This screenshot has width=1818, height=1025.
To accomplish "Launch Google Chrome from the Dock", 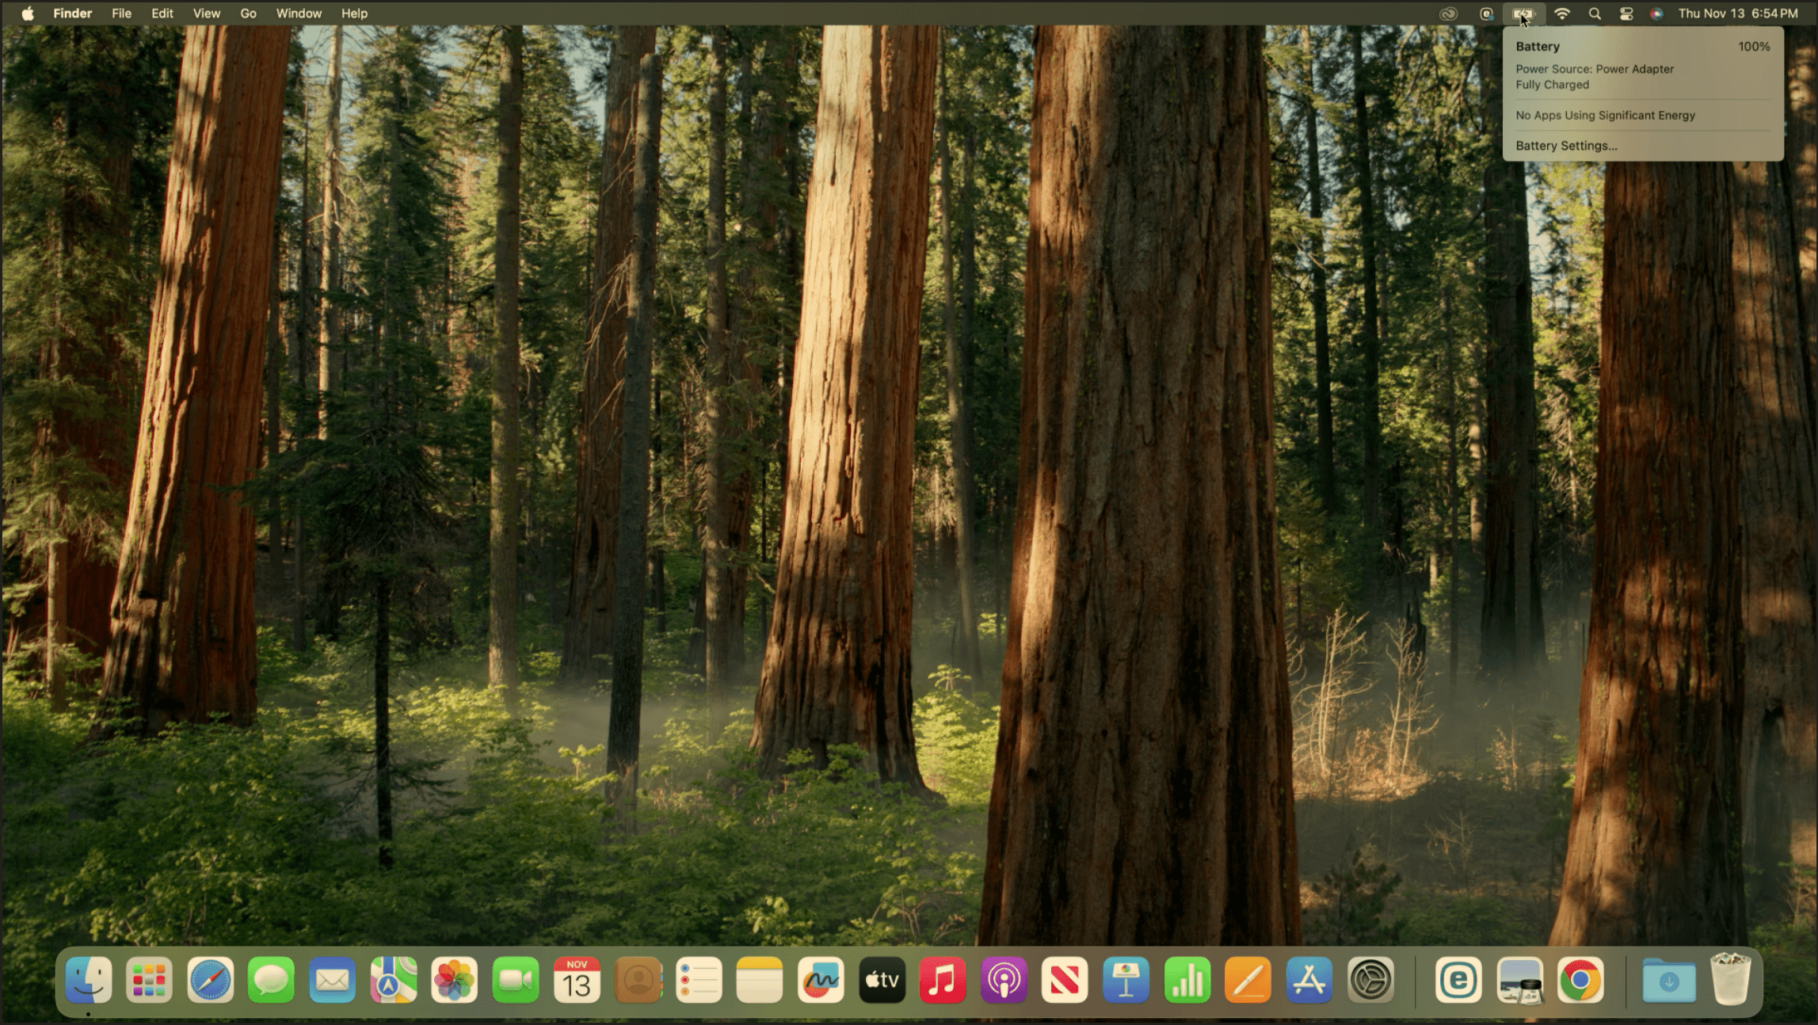I will [x=1580, y=981].
